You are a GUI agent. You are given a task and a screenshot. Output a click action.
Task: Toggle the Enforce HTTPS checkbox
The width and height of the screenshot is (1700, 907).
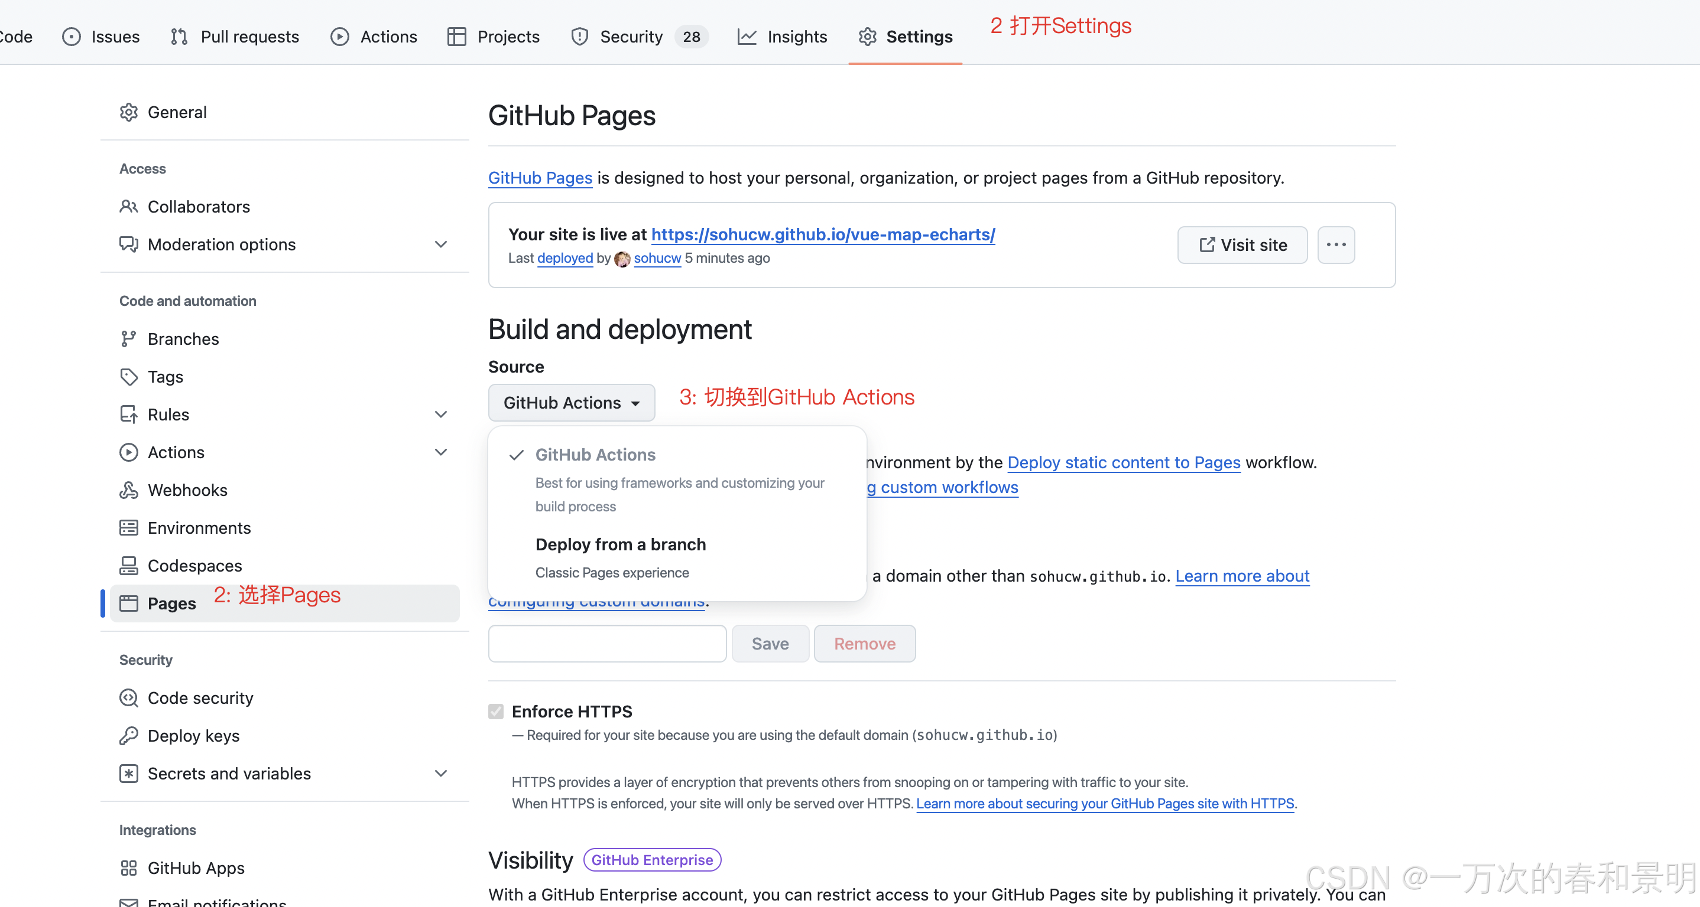(495, 711)
